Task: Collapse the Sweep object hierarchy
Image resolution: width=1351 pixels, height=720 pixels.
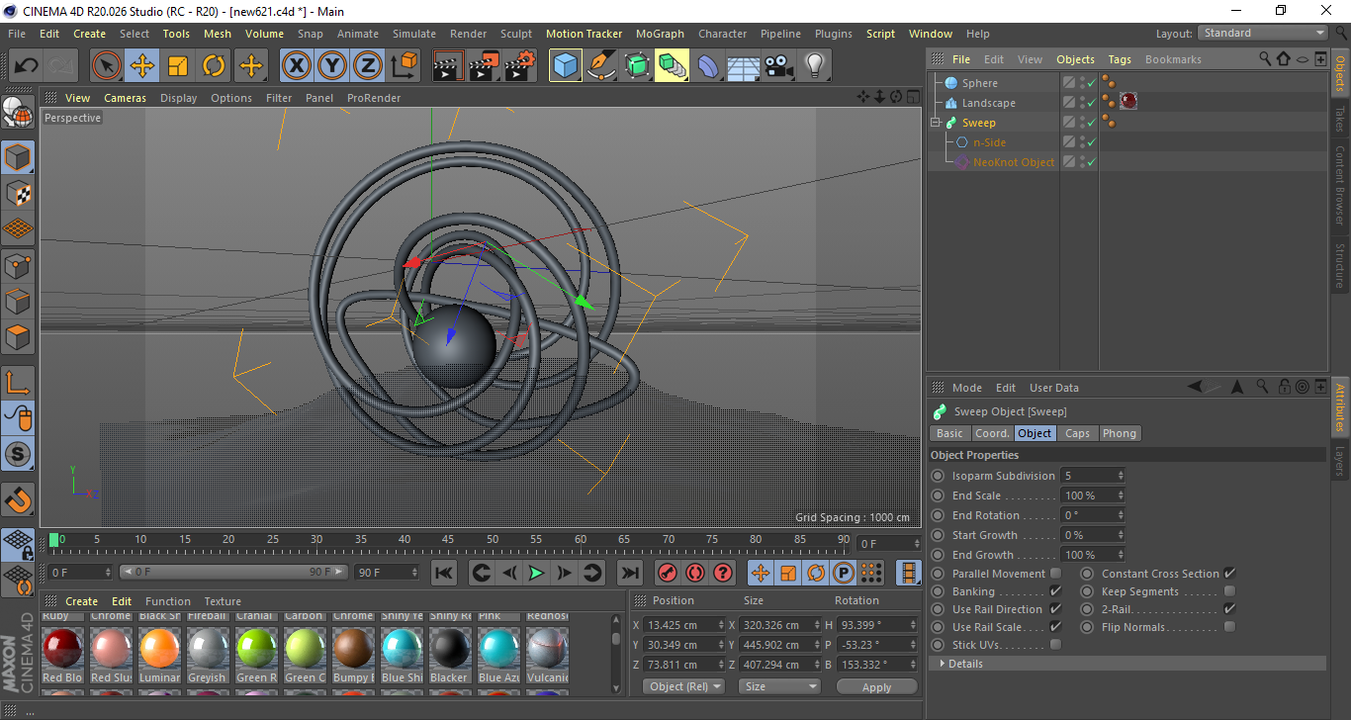Action: [935, 123]
